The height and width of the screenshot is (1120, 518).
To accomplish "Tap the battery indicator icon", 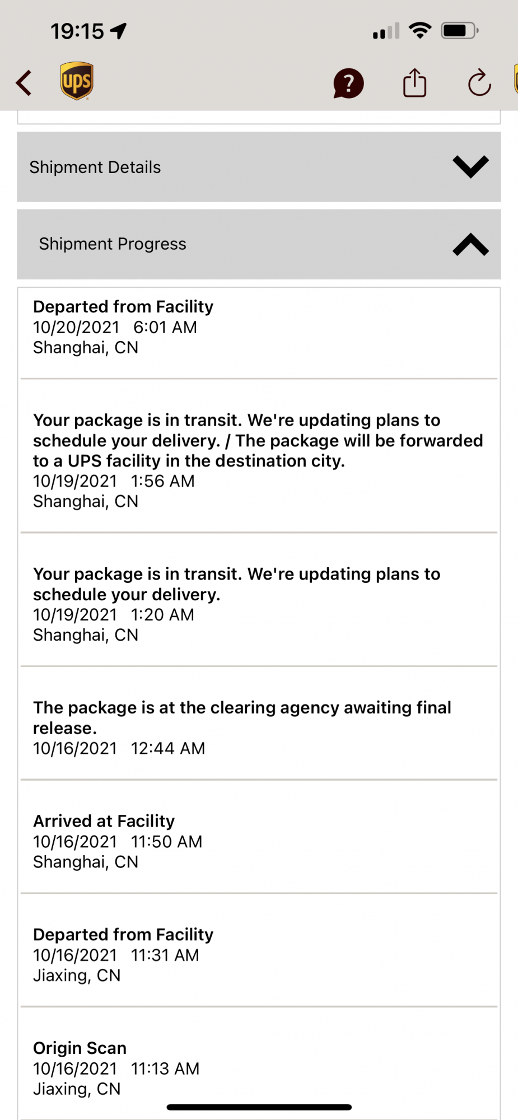I will (459, 30).
